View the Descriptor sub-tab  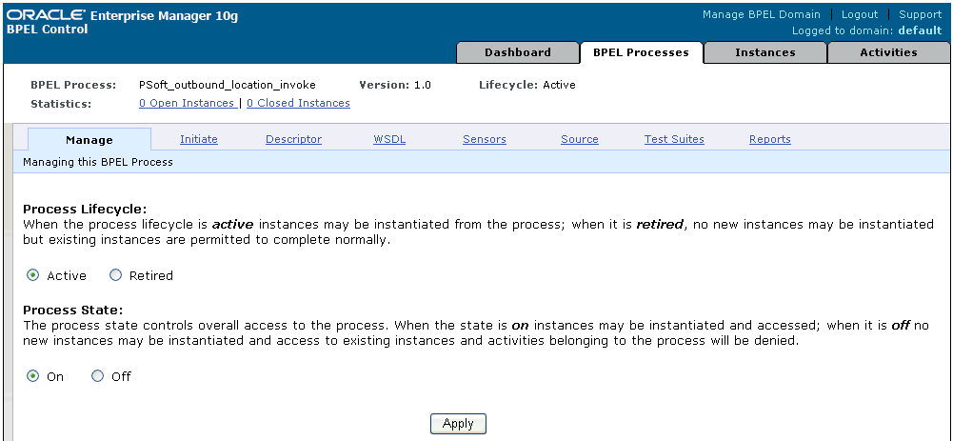pos(293,139)
